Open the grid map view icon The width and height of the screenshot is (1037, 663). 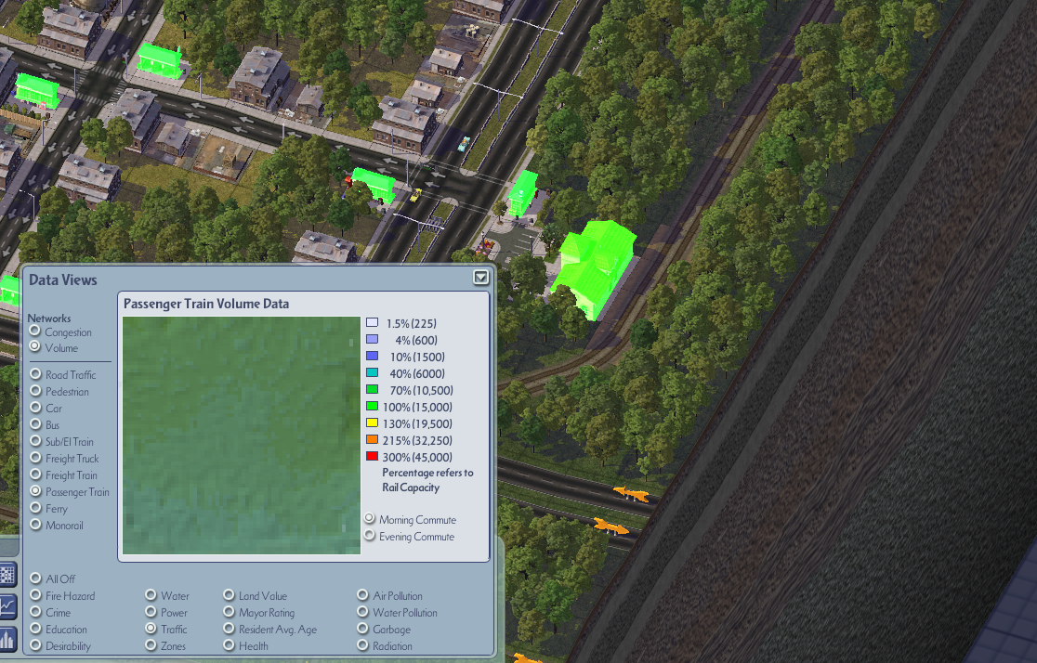pos(8,575)
